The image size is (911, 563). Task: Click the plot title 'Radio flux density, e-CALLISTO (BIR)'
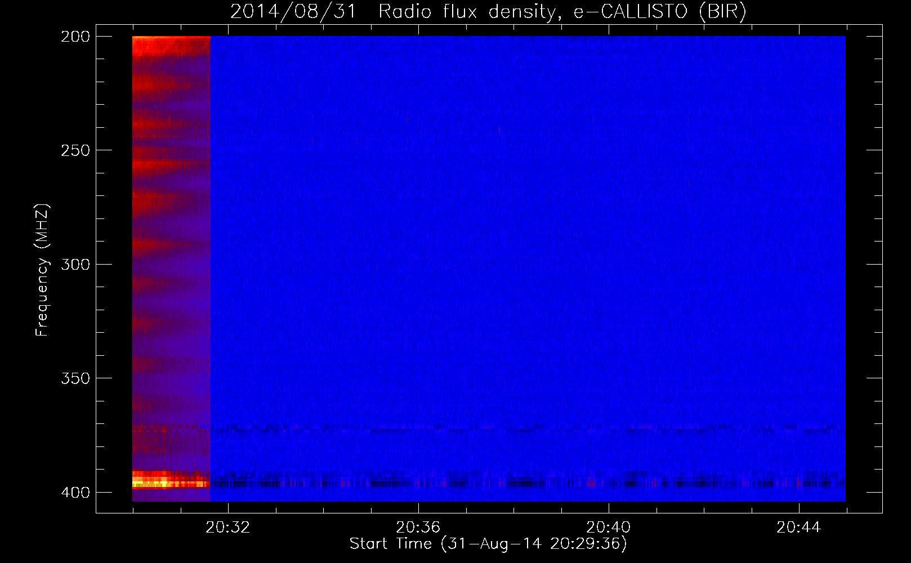point(562,11)
